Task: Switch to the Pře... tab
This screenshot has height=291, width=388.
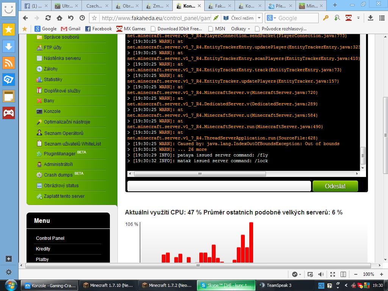Action: (281, 6)
